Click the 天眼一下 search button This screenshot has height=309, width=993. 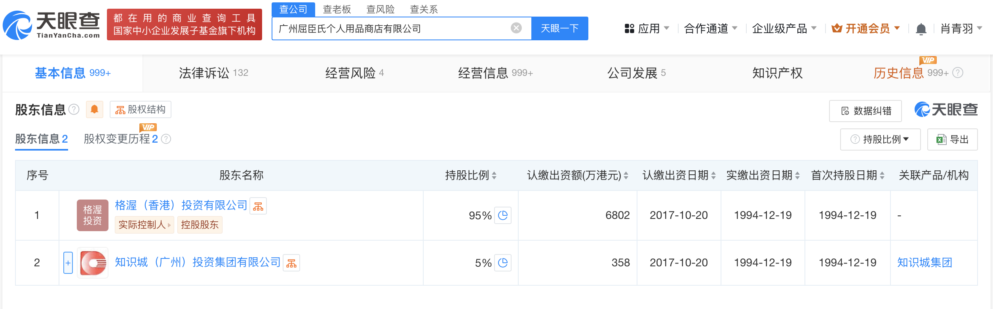coord(559,28)
